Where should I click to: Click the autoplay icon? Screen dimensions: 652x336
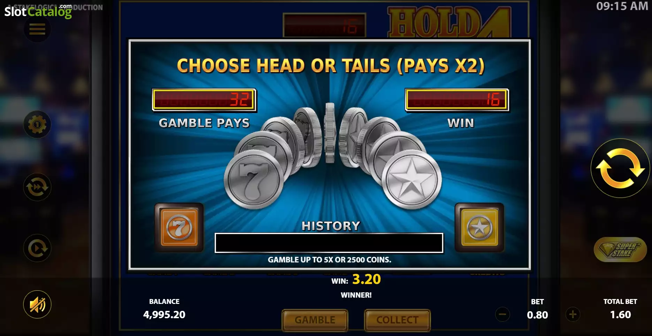(x=37, y=248)
